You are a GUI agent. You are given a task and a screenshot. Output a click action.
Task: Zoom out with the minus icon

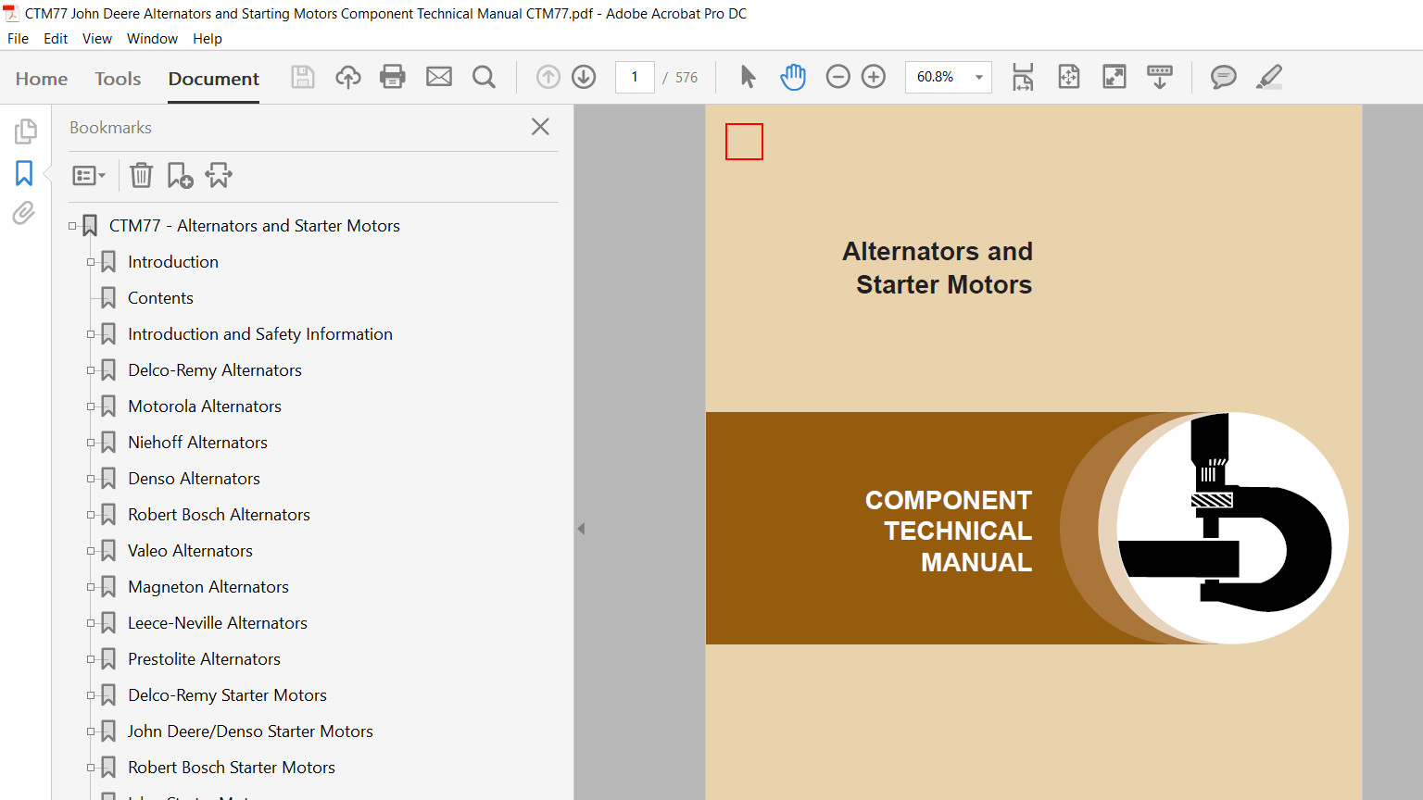point(837,77)
